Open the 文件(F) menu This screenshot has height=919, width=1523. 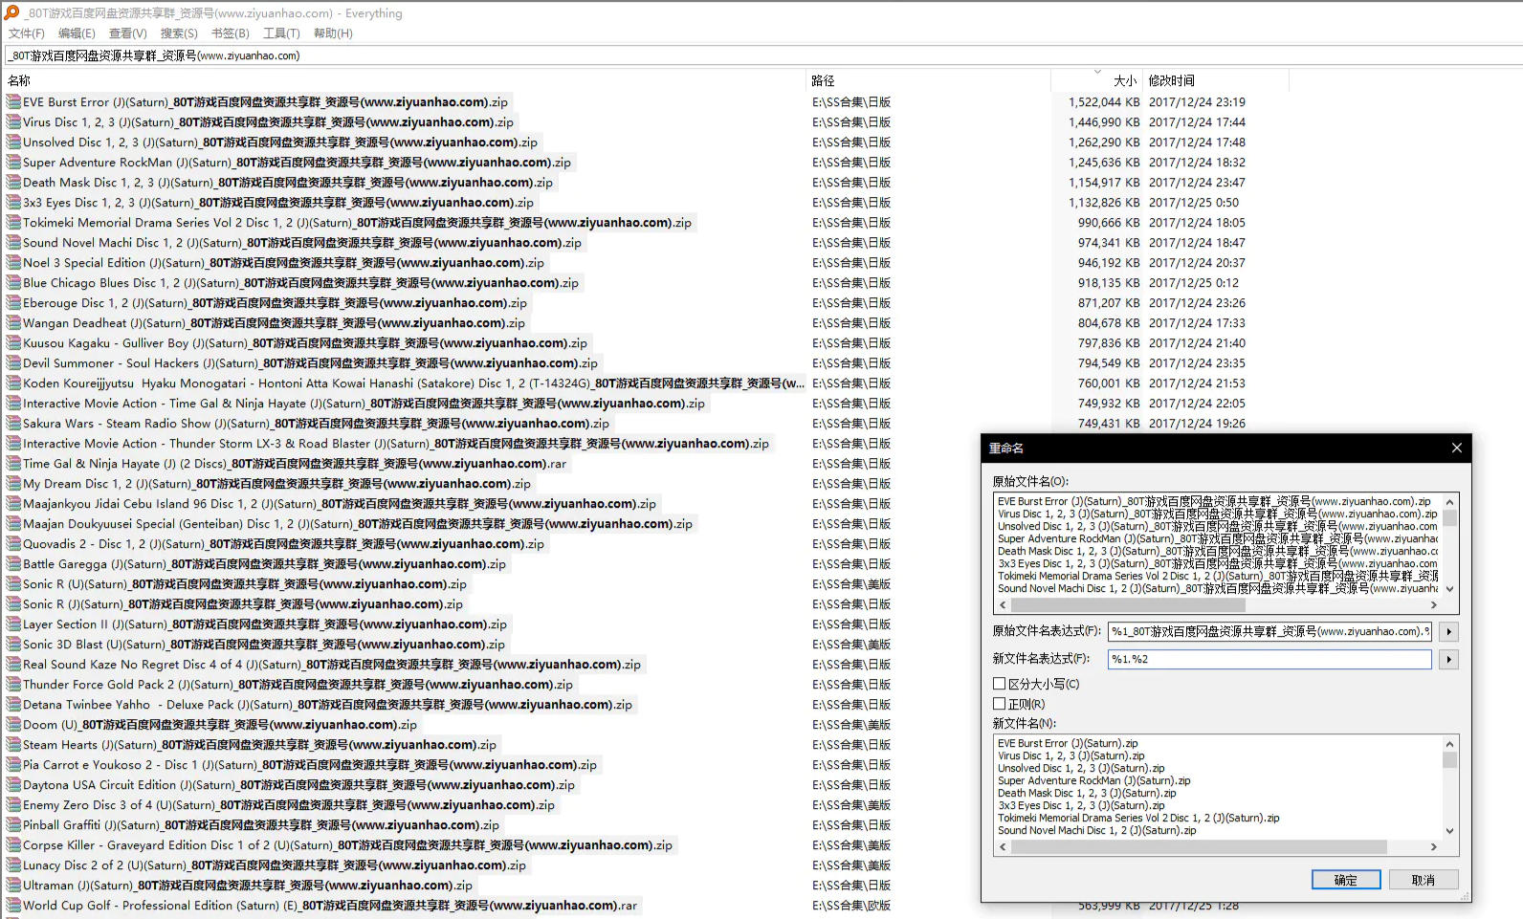pyautogui.click(x=27, y=33)
